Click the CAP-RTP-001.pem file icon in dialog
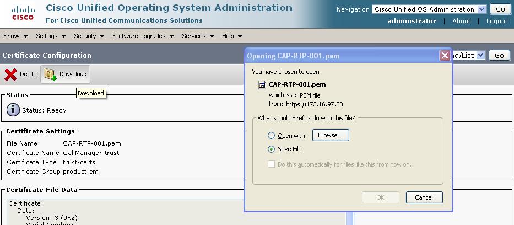 [262, 84]
